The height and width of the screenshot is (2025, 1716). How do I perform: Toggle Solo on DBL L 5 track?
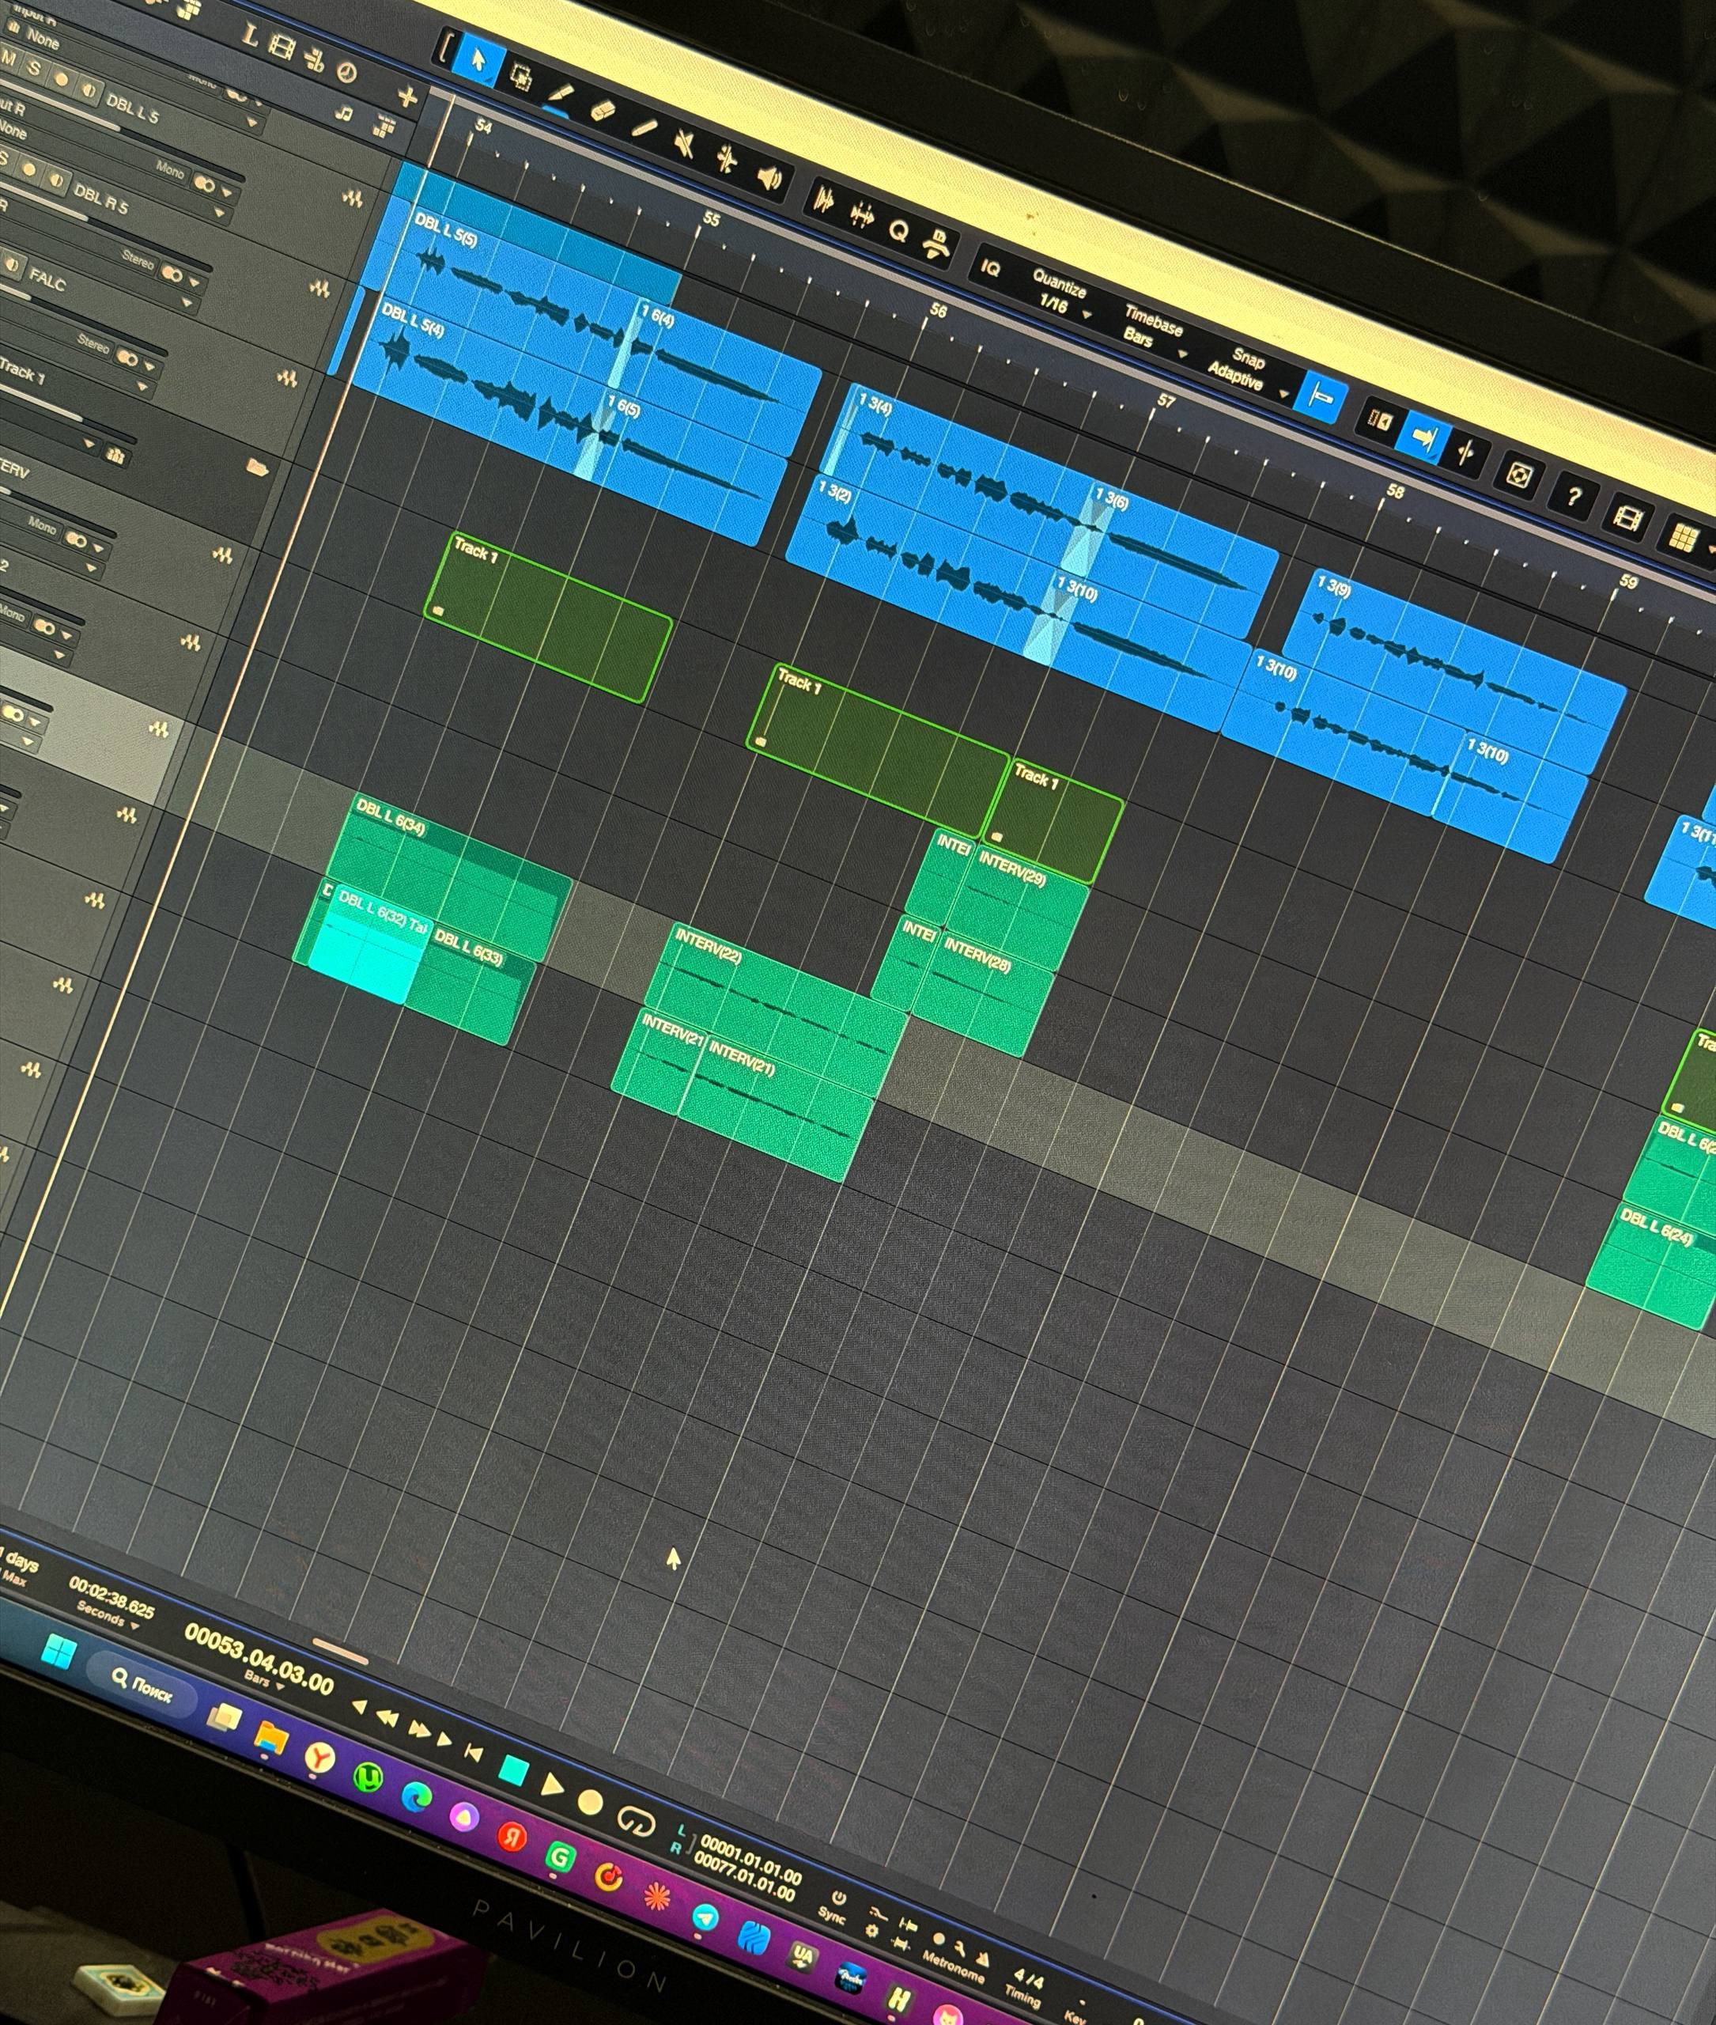(x=33, y=69)
